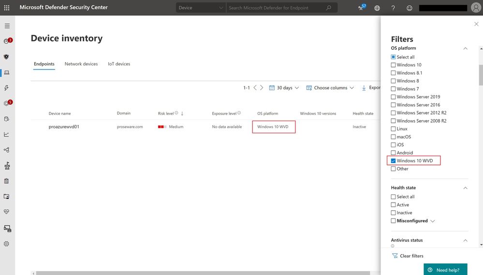Open the Reports chart icon
This screenshot has width=483, height=275.
tap(6, 134)
